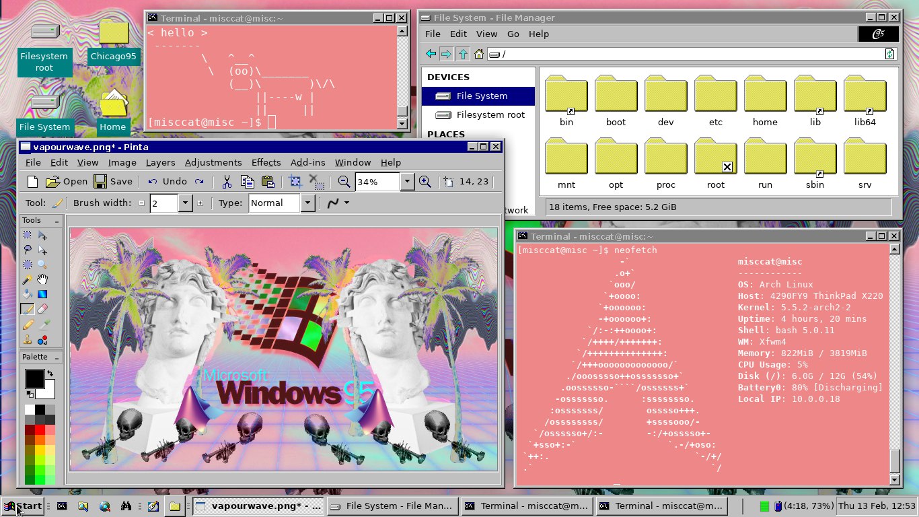Open the Go menu in File Manager
Screen dimensions: 919x517
click(513, 34)
